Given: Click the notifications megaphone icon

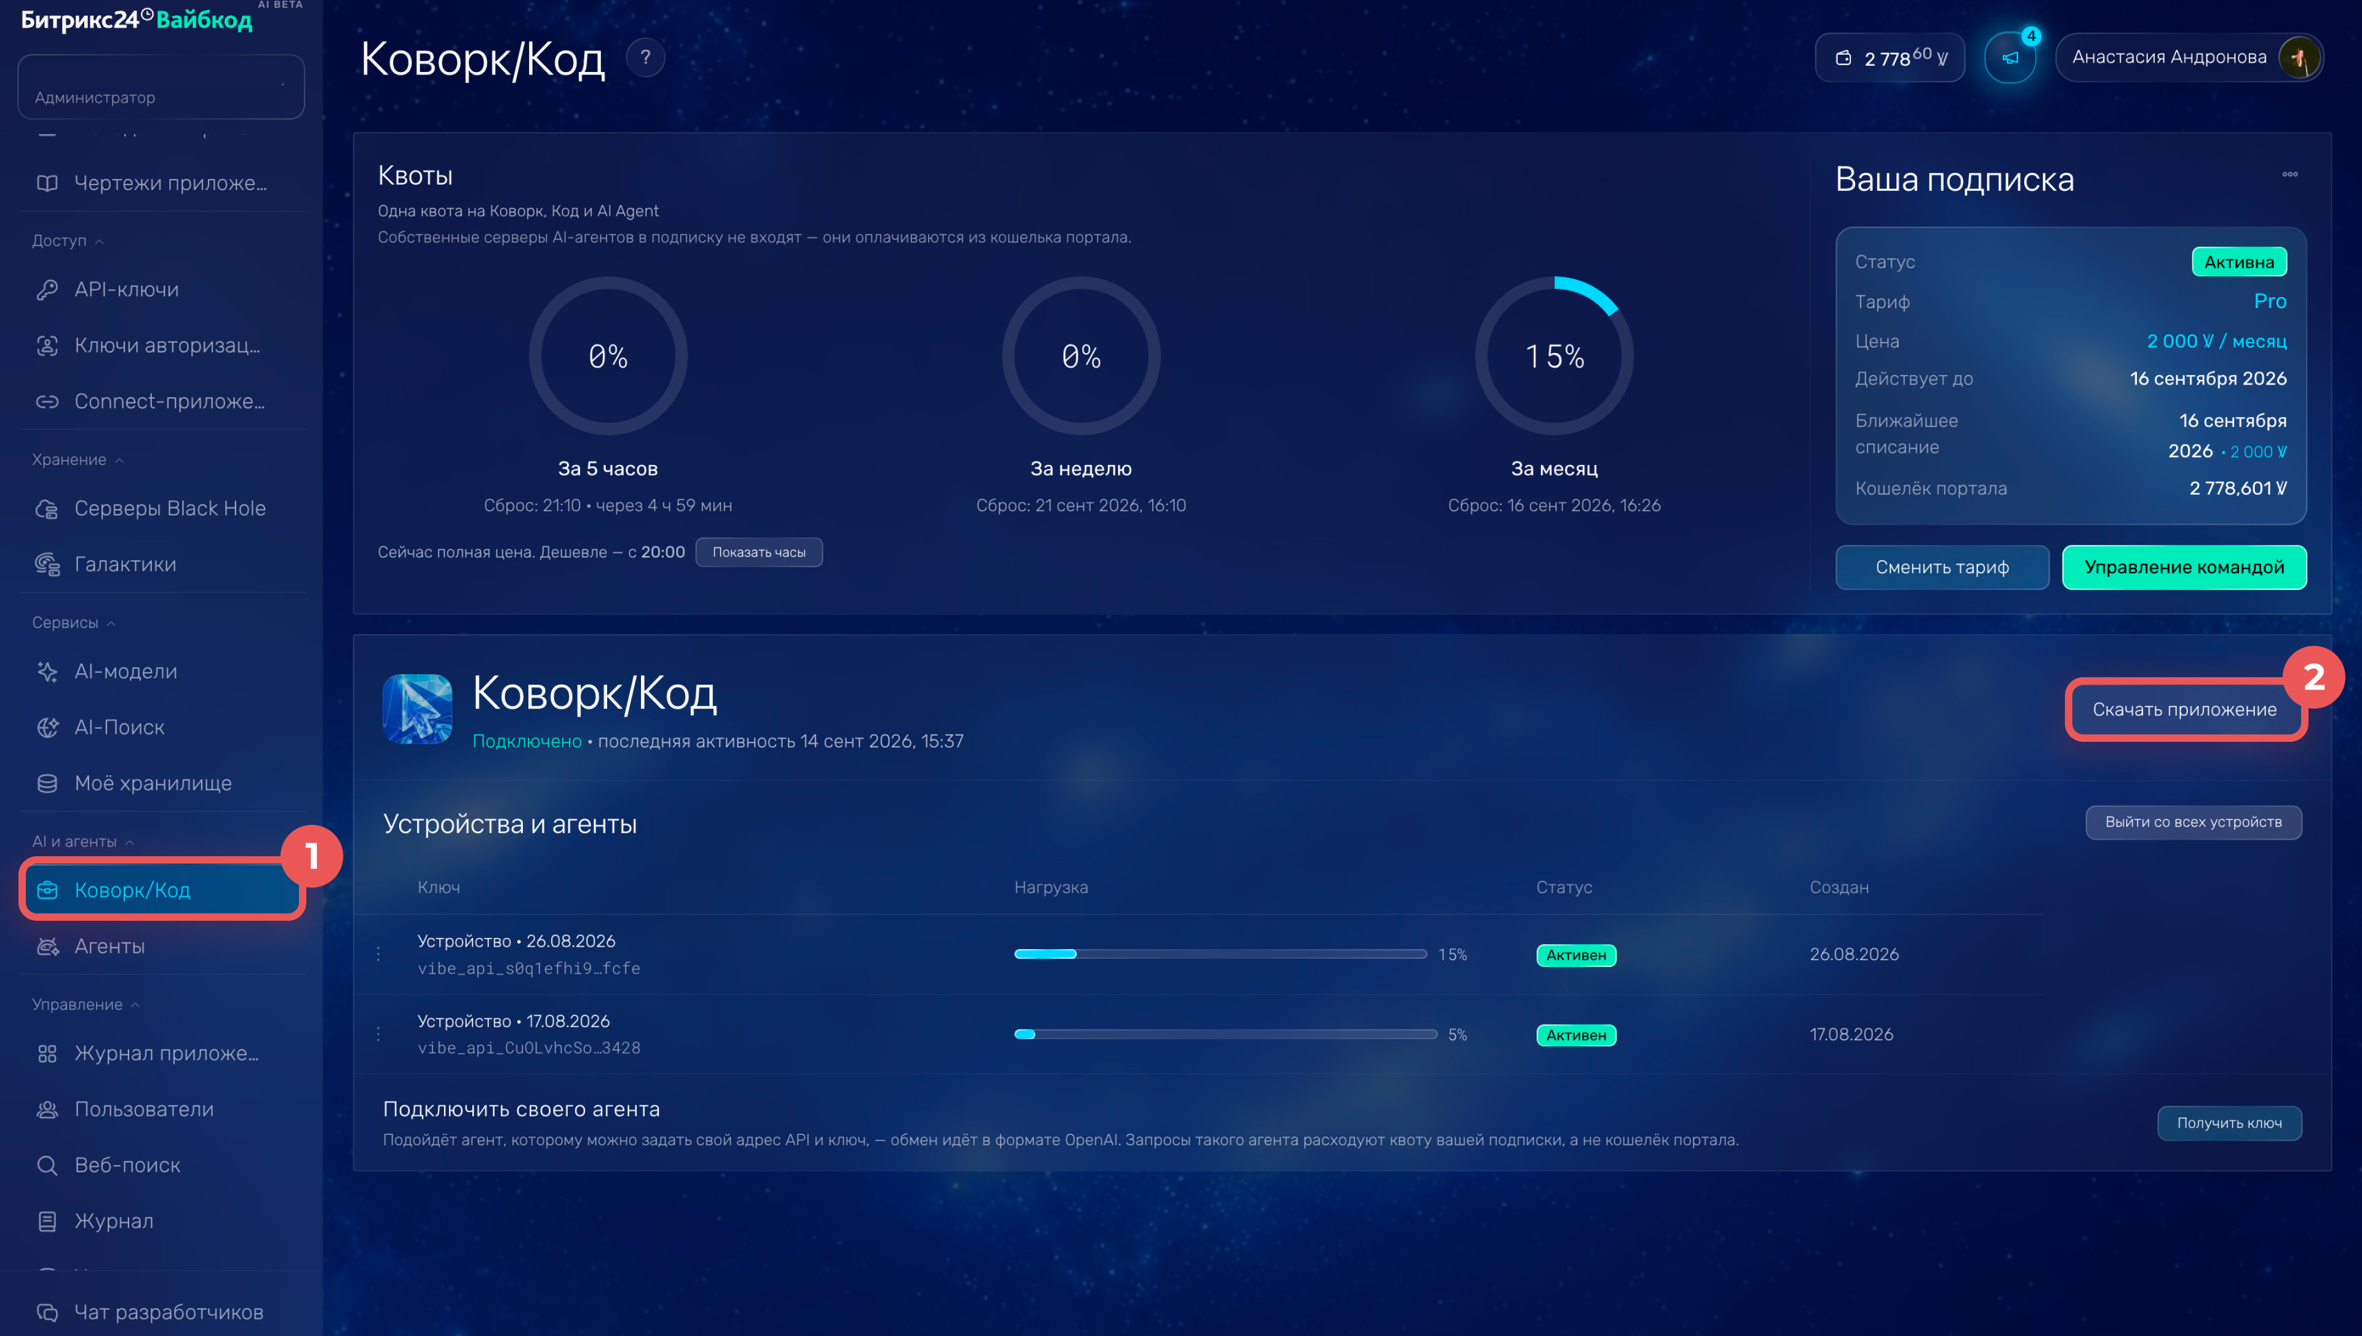Looking at the screenshot, I should point(2010,58).
